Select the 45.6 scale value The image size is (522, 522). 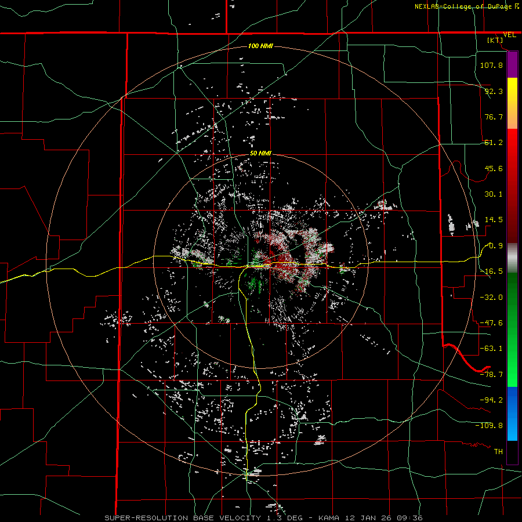click(494, 168)
